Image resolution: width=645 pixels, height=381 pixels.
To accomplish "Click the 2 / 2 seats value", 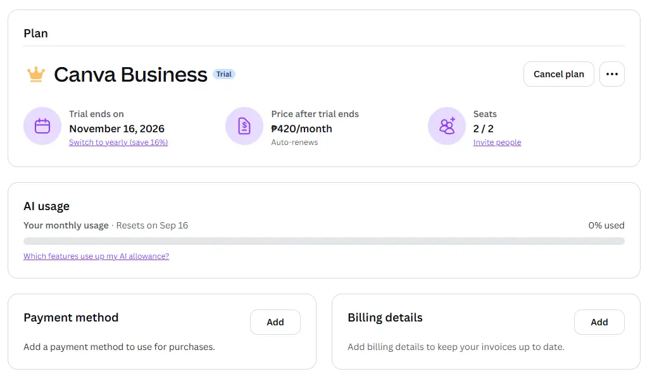I will (x=484, y=128).
